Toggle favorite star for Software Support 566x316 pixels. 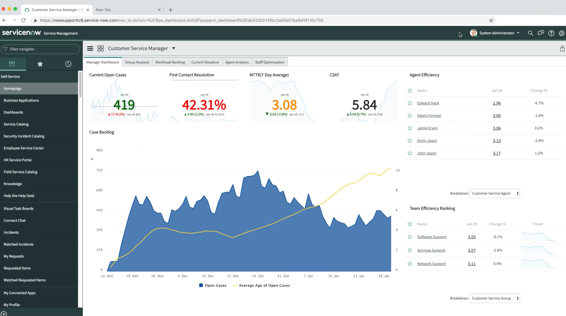[410, 237]
